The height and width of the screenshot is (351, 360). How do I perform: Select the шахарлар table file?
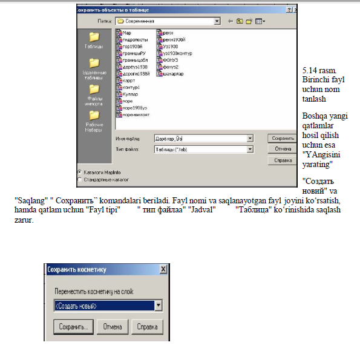point(170,74)
